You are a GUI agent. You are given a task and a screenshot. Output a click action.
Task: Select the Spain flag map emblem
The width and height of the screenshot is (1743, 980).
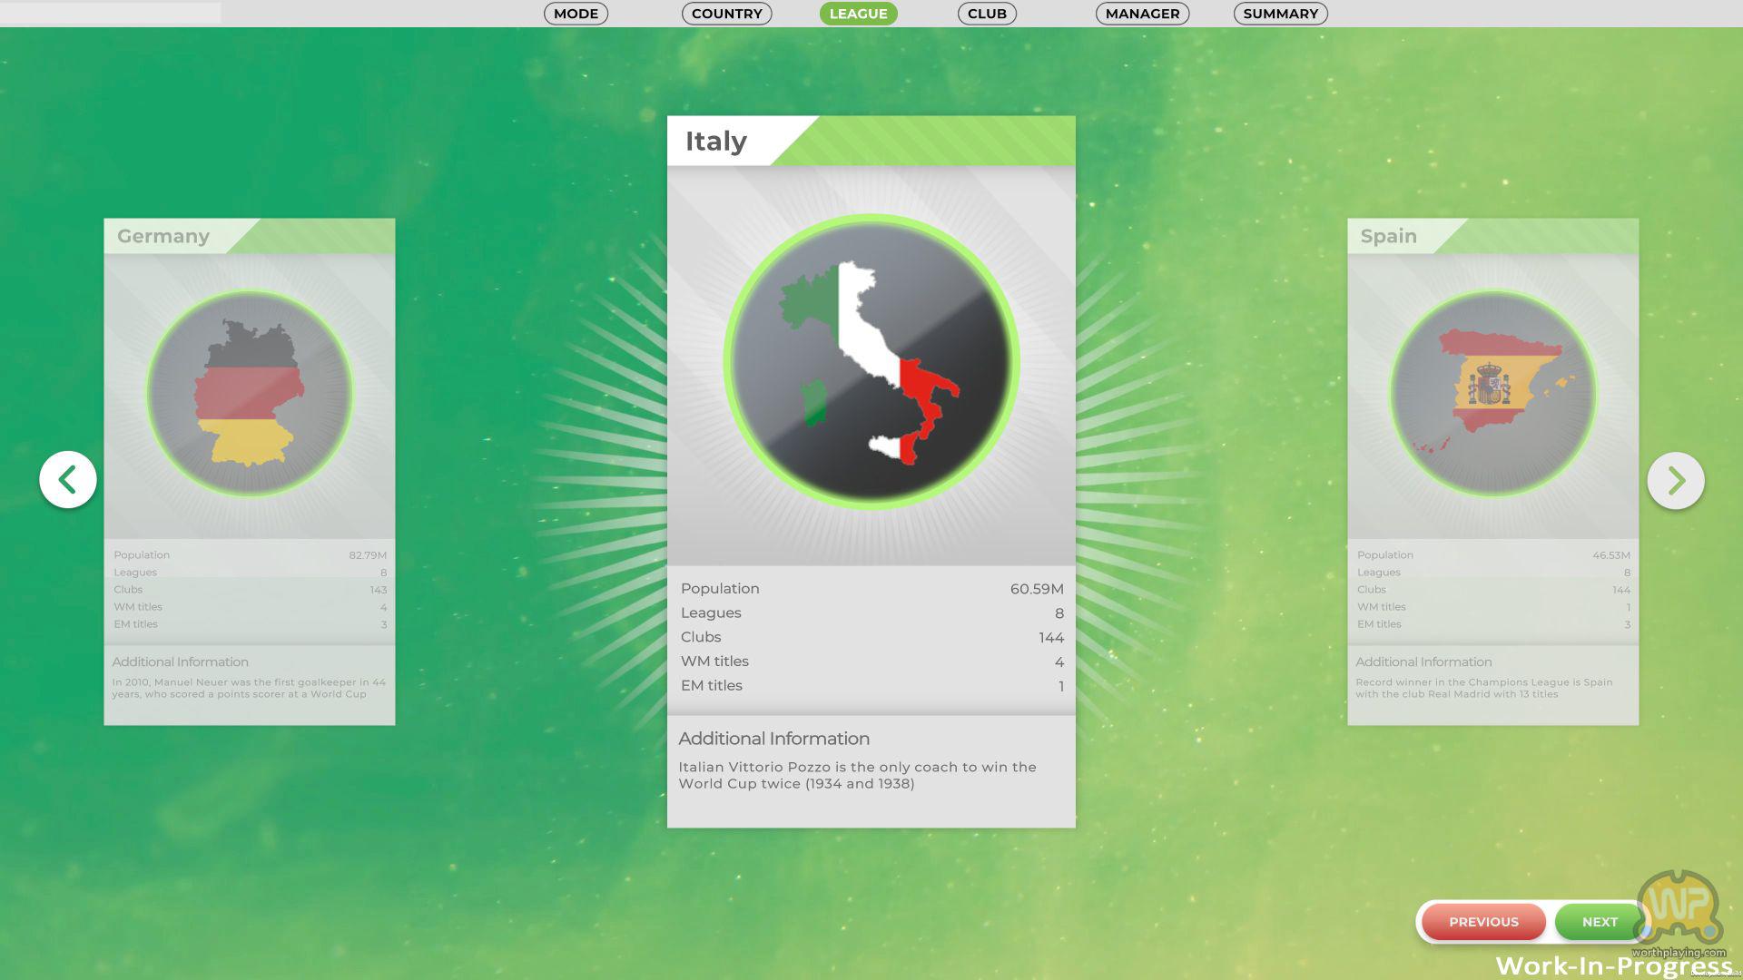coord(1492,394)
